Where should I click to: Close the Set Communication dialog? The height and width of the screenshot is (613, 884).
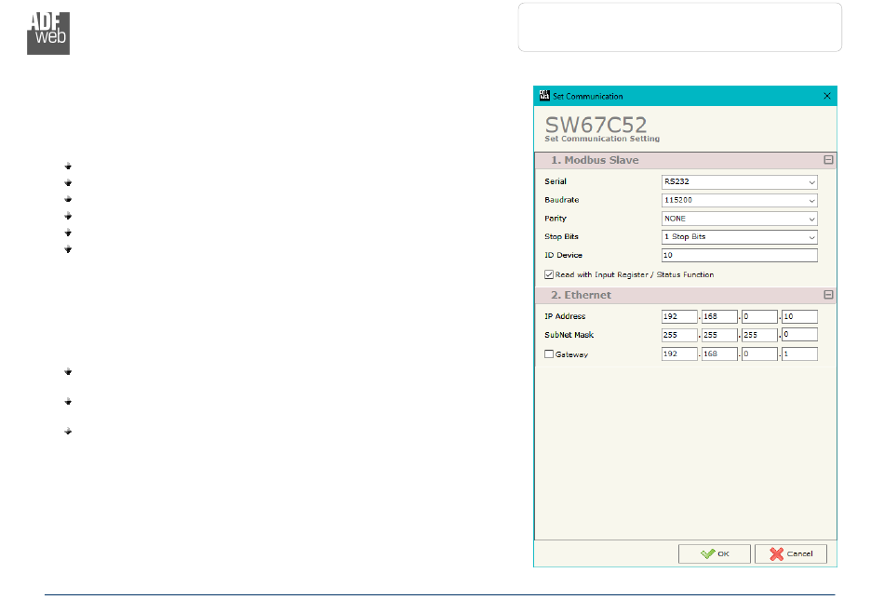[x=826, y=96]
